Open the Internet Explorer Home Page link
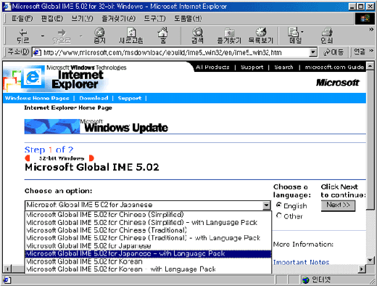The image size is (377, 286). [x=68, y=107]
